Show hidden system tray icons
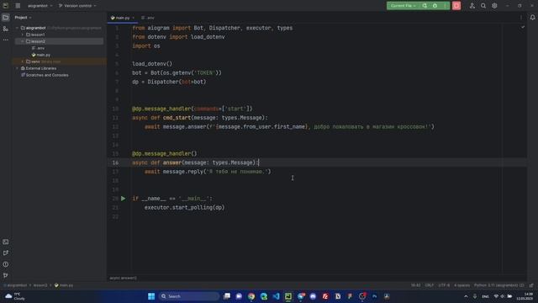Image resolution: width=538 pixels, height=303 pixels. tap(466, 296)
